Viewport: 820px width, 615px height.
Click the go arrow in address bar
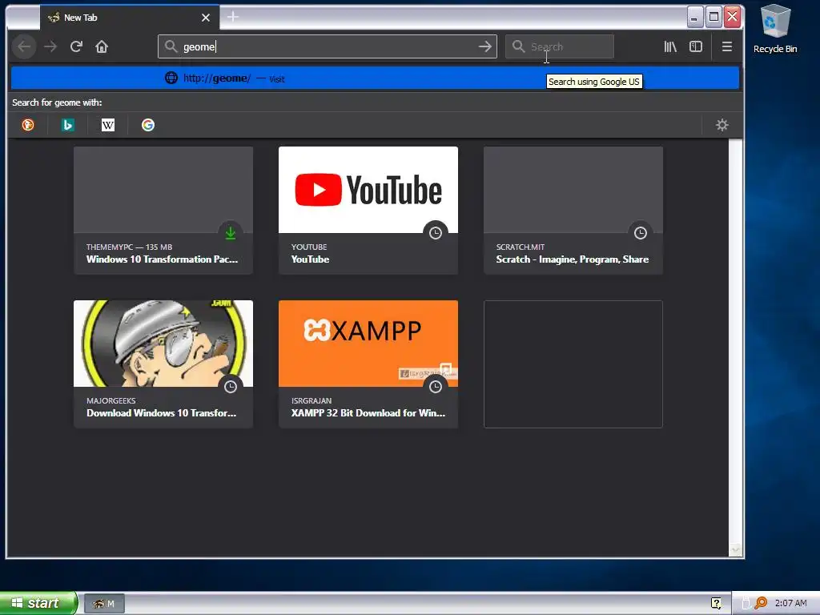click(x=484, y=47)
